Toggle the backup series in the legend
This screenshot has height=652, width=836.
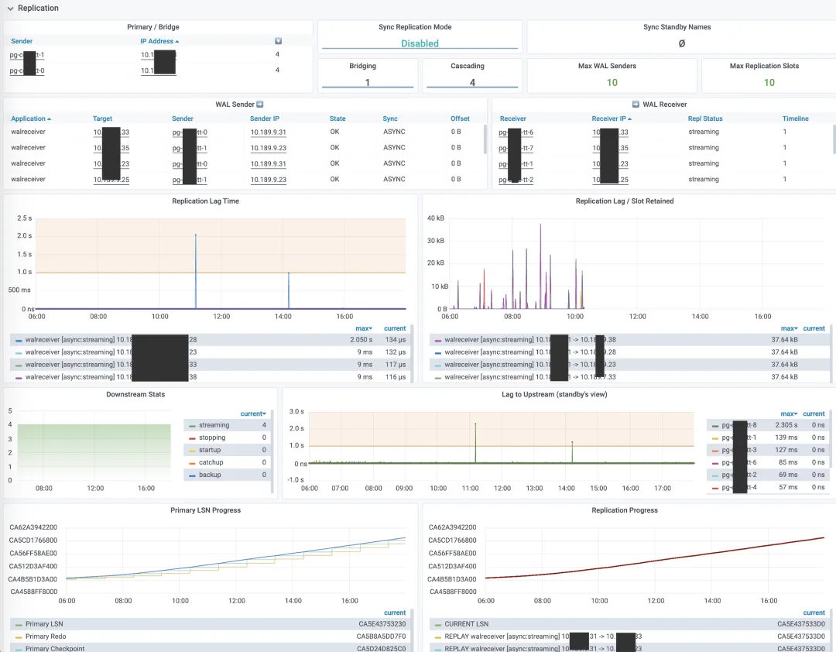(x=210, y=475)
